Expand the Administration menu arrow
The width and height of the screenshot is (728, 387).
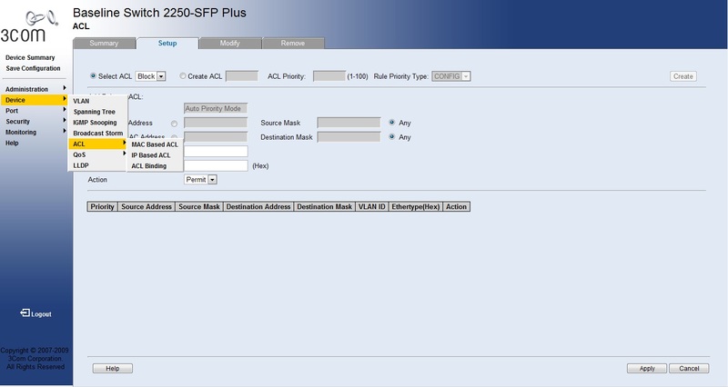point(65,88)
